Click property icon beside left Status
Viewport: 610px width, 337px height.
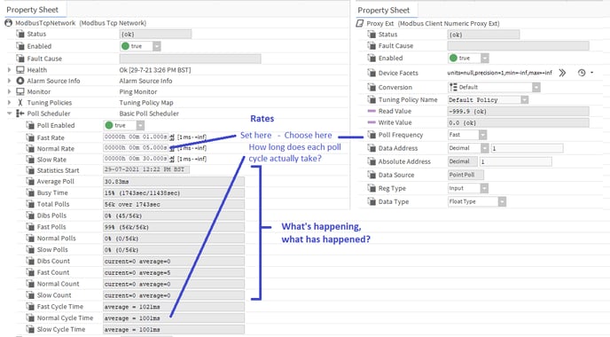click(20, 34)
